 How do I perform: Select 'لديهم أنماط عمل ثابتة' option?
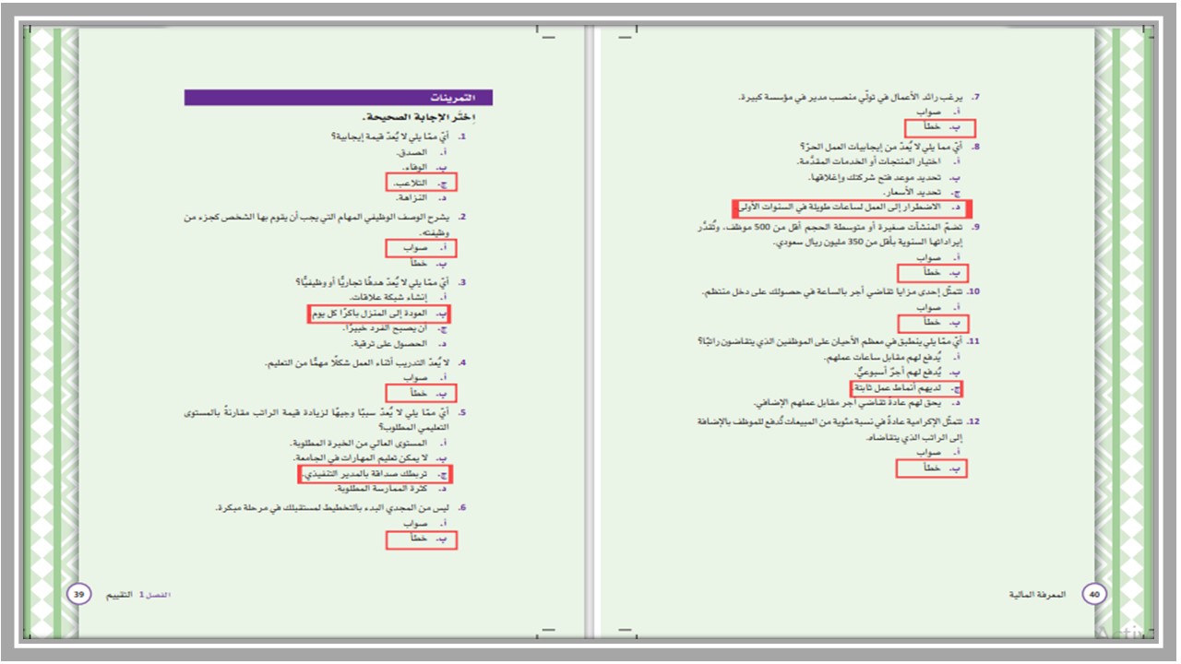[907, 388]
